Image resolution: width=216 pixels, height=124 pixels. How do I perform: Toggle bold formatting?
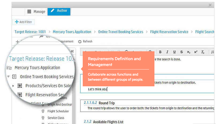pos(160,52)
